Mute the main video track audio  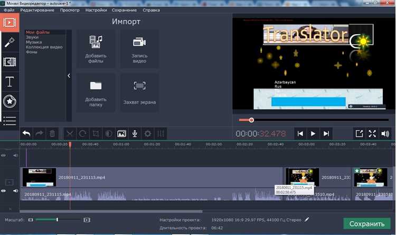(x=15, y=191)
